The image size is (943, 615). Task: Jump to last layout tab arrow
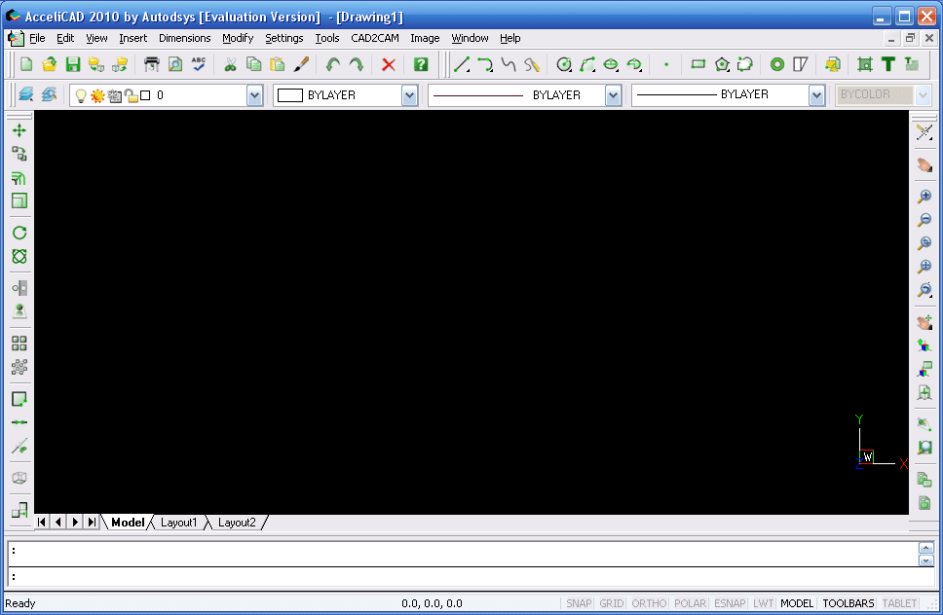pyautogui.click(x=92, y=522)
